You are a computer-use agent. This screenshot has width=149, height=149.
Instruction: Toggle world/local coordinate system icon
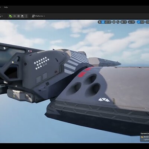click(x=114, y=22)
